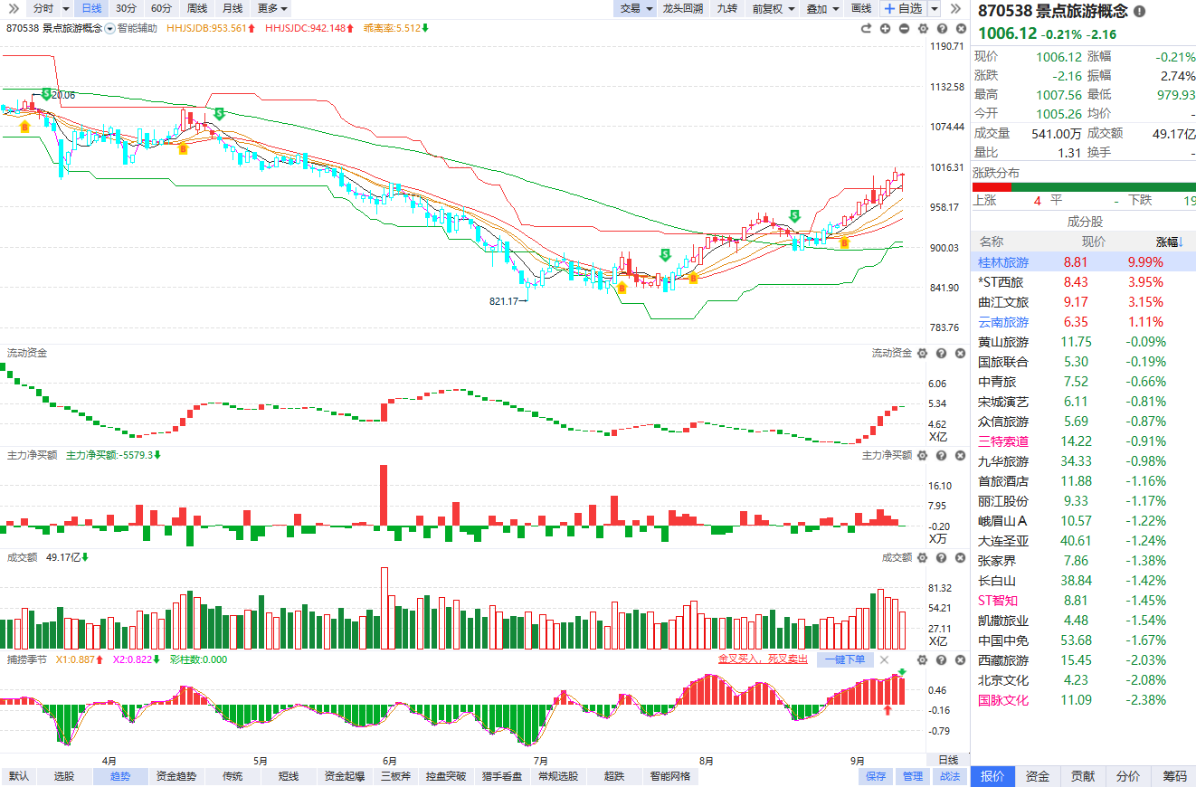1196x787 pixels.
Task: Open the 更多 period dropdown
Action: tap(271, 8)
